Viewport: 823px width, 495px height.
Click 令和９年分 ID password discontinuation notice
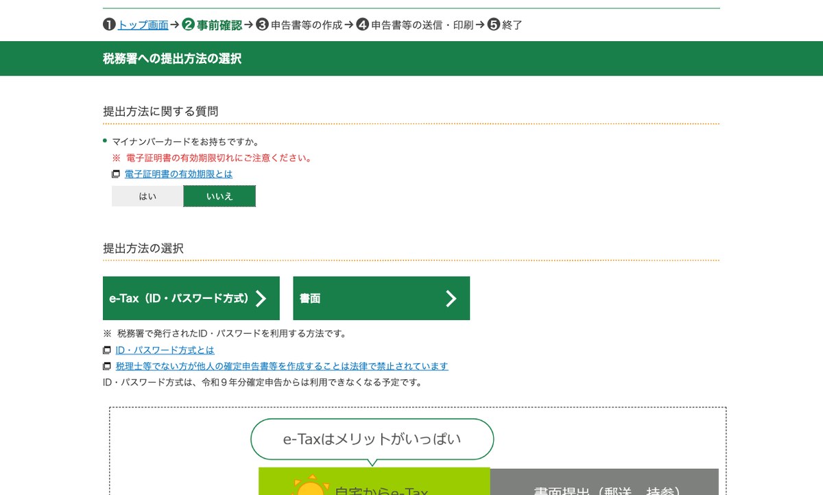coord(263,382)
